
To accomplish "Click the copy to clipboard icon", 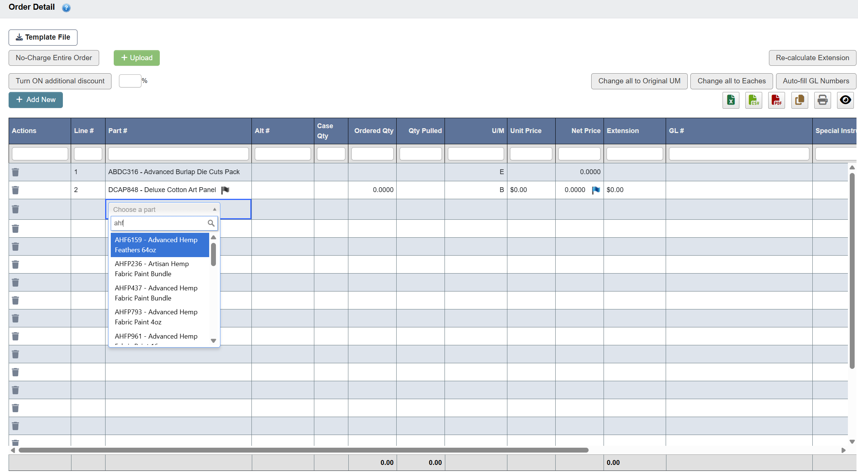I will (x=799, y=100).
